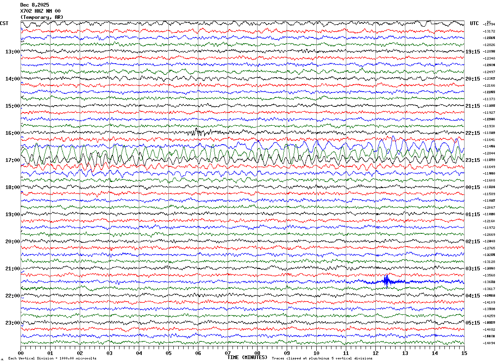
Task: Click the DC offset value -12166
Action: coord(489,85)
